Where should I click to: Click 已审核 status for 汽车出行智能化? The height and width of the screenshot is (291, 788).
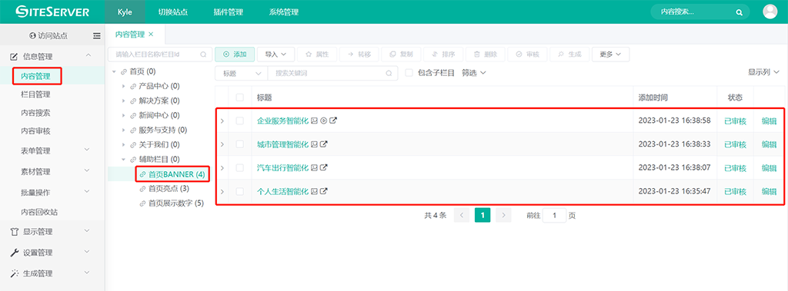(x=735, y=167)
